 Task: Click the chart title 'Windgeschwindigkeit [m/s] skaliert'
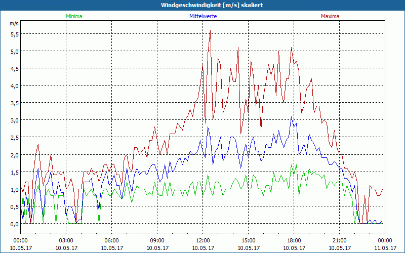[x=212, y=5]
